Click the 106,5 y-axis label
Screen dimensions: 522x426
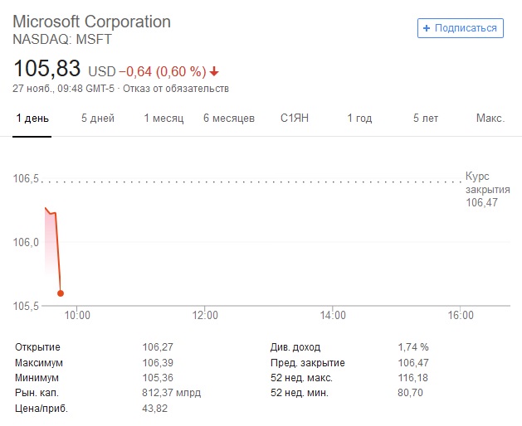click(x=26, y=178)
